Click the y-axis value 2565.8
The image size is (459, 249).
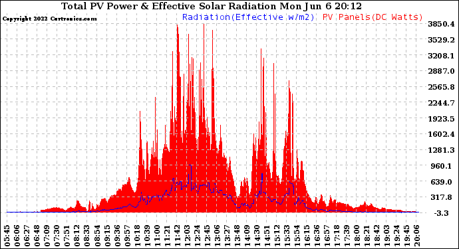coord(441,87)
